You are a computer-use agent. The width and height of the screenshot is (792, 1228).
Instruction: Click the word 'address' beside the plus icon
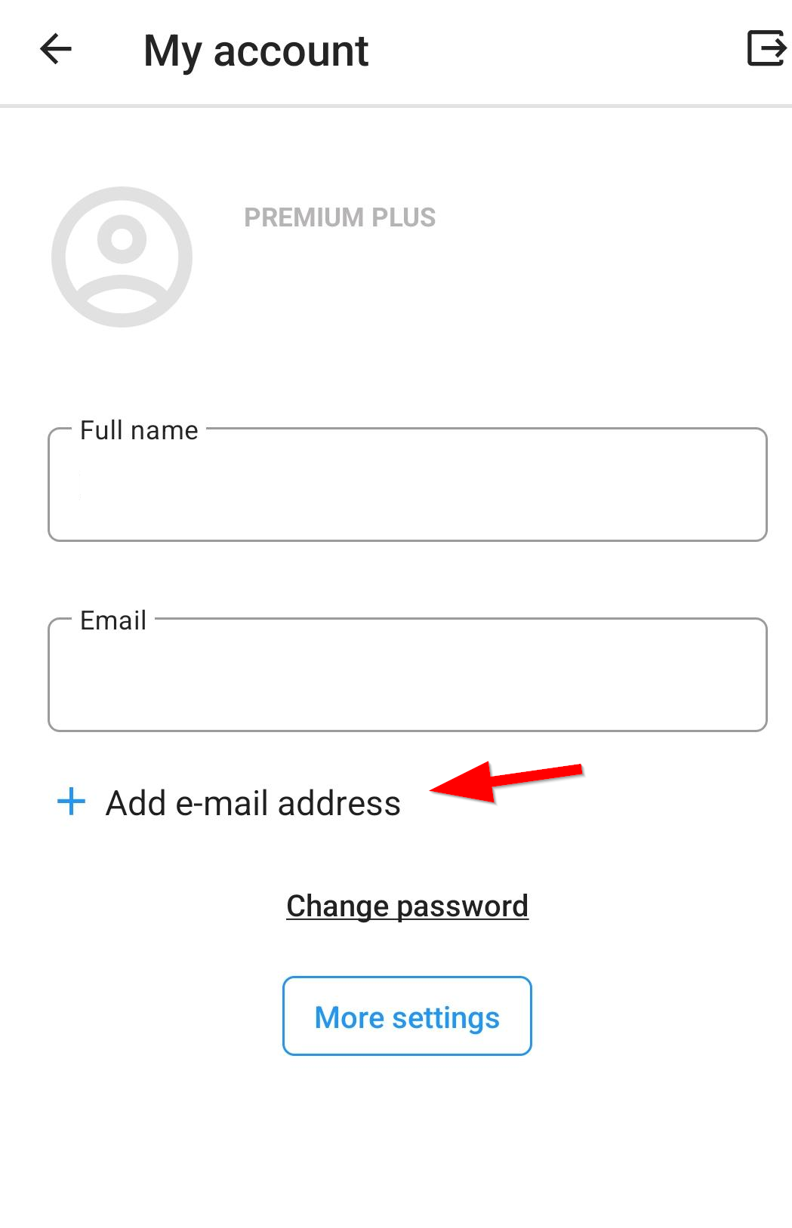coord(339,803)
